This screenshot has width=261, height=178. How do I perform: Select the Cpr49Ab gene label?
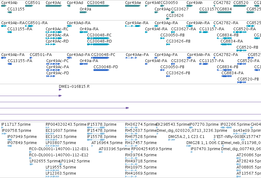(x=9, y=3)
